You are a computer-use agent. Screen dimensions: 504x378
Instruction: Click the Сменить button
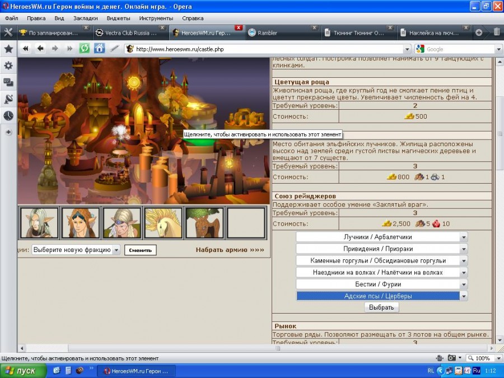pos(141,250)
